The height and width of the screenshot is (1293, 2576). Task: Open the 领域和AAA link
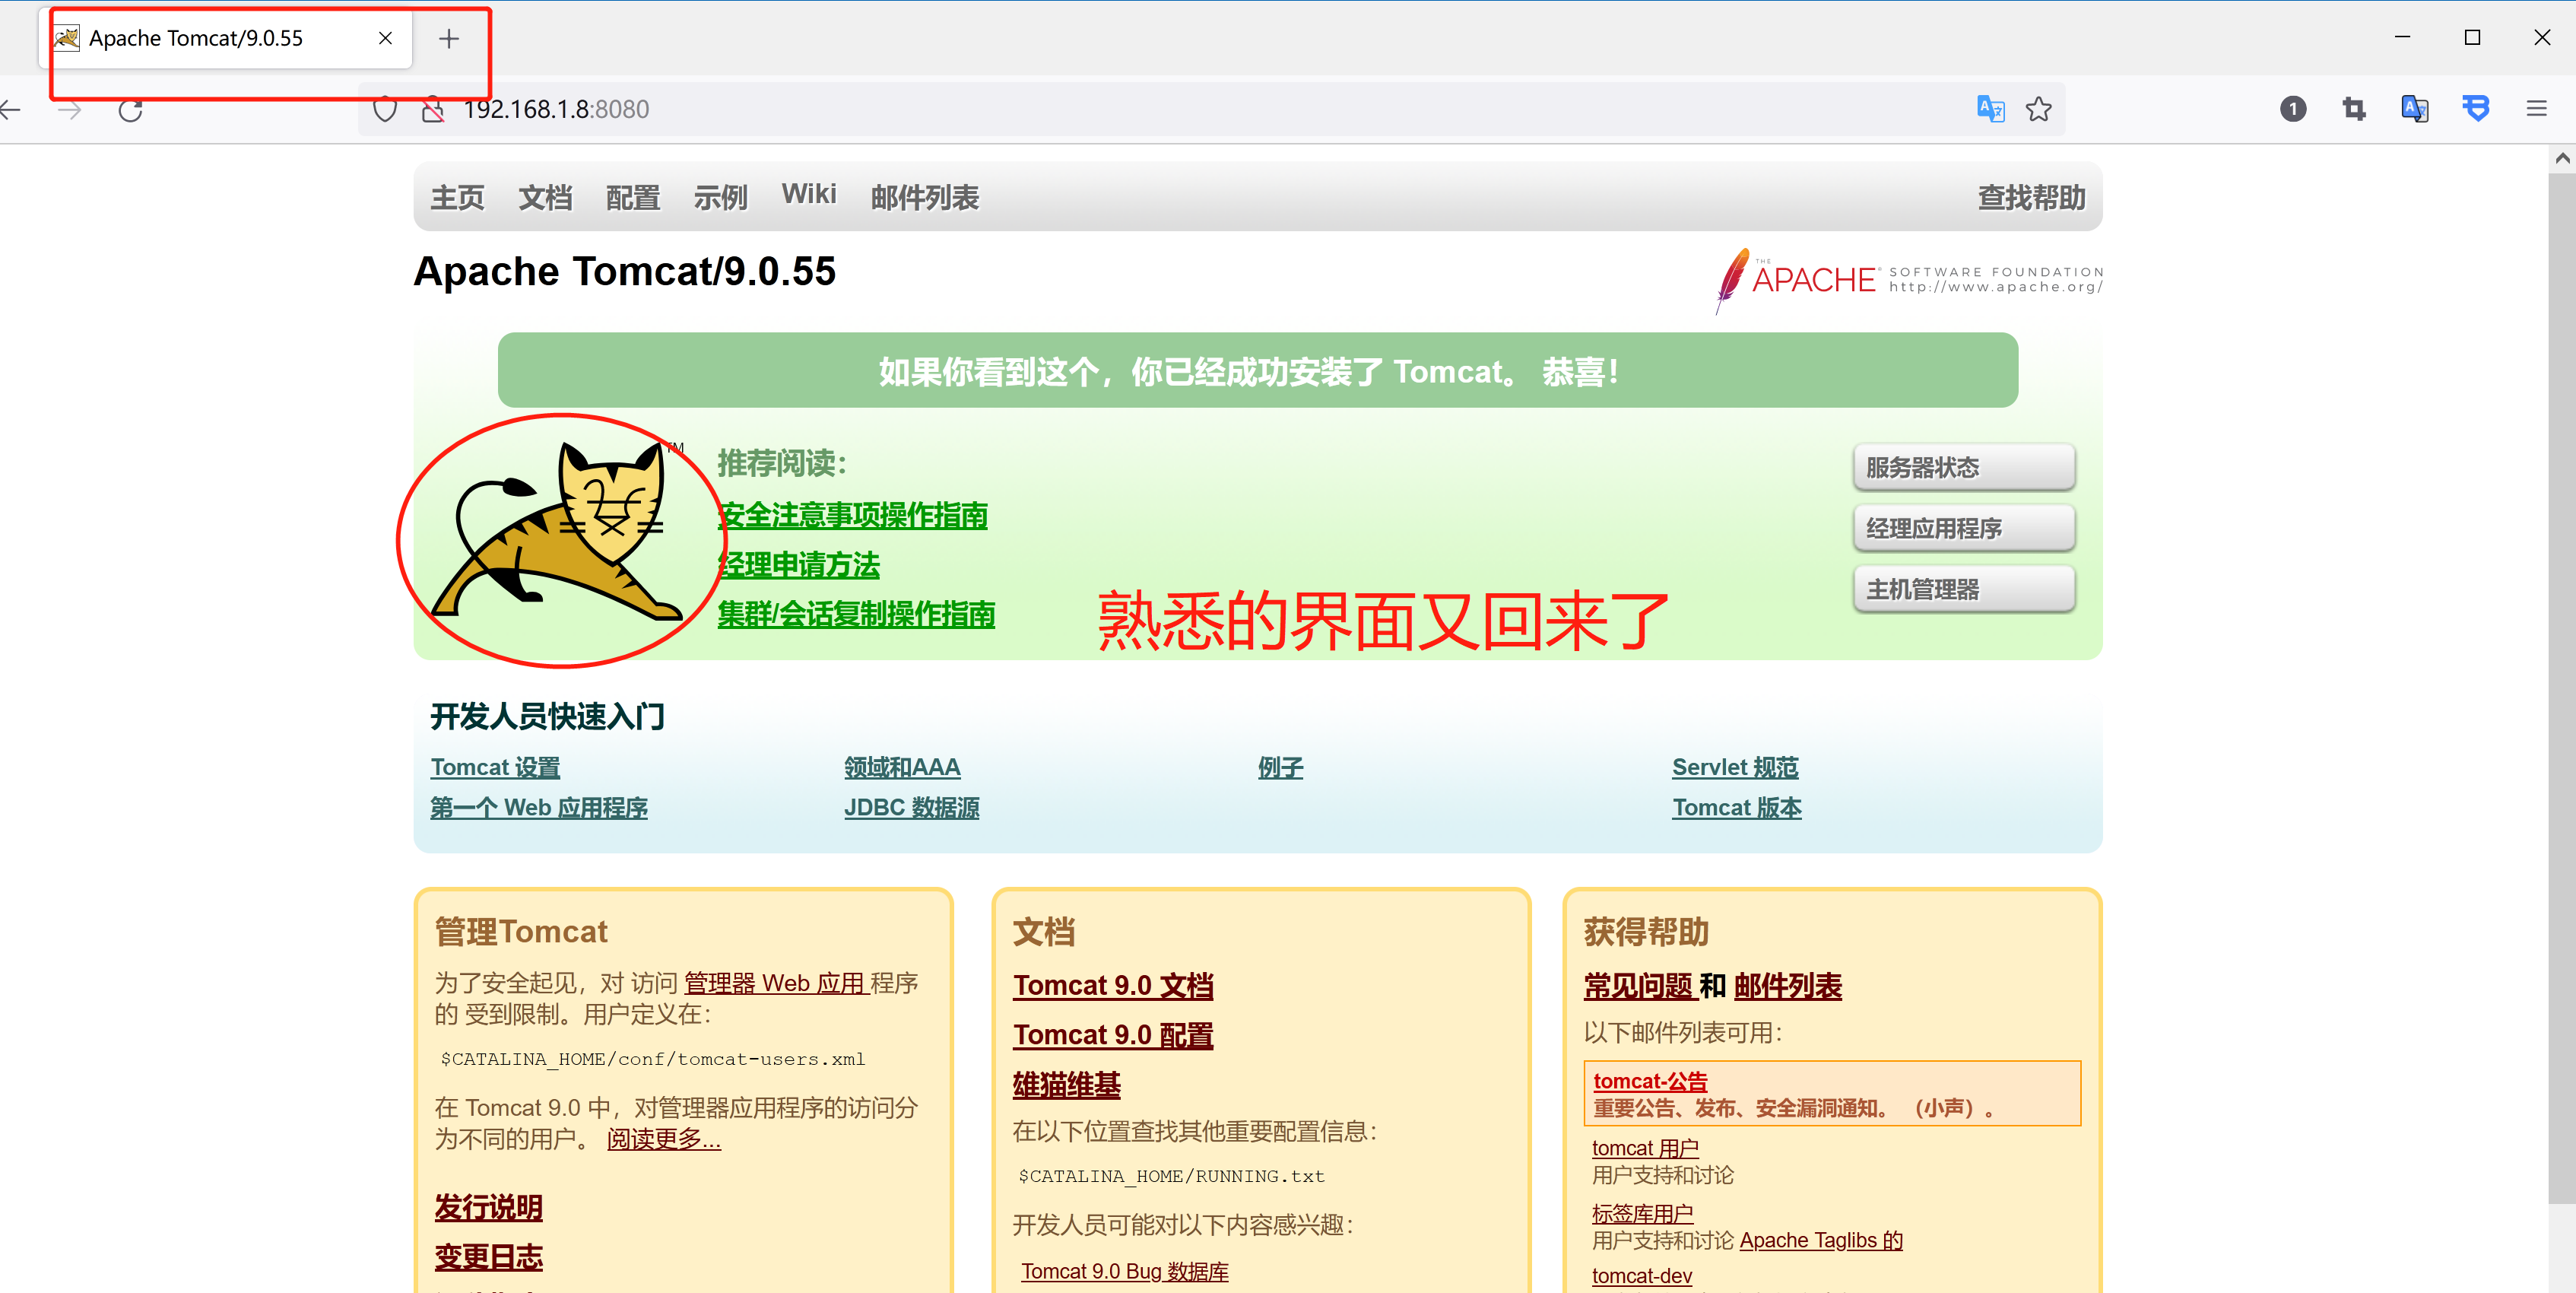[x=902, y=767]
